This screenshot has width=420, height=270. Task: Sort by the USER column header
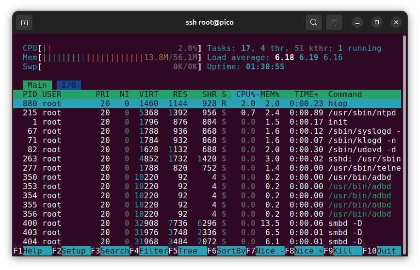coord(52,95)
